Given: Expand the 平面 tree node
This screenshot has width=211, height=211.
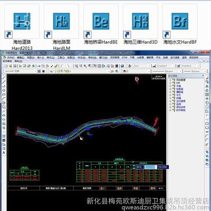Looking at the screenshot, I should click(170, 86).
